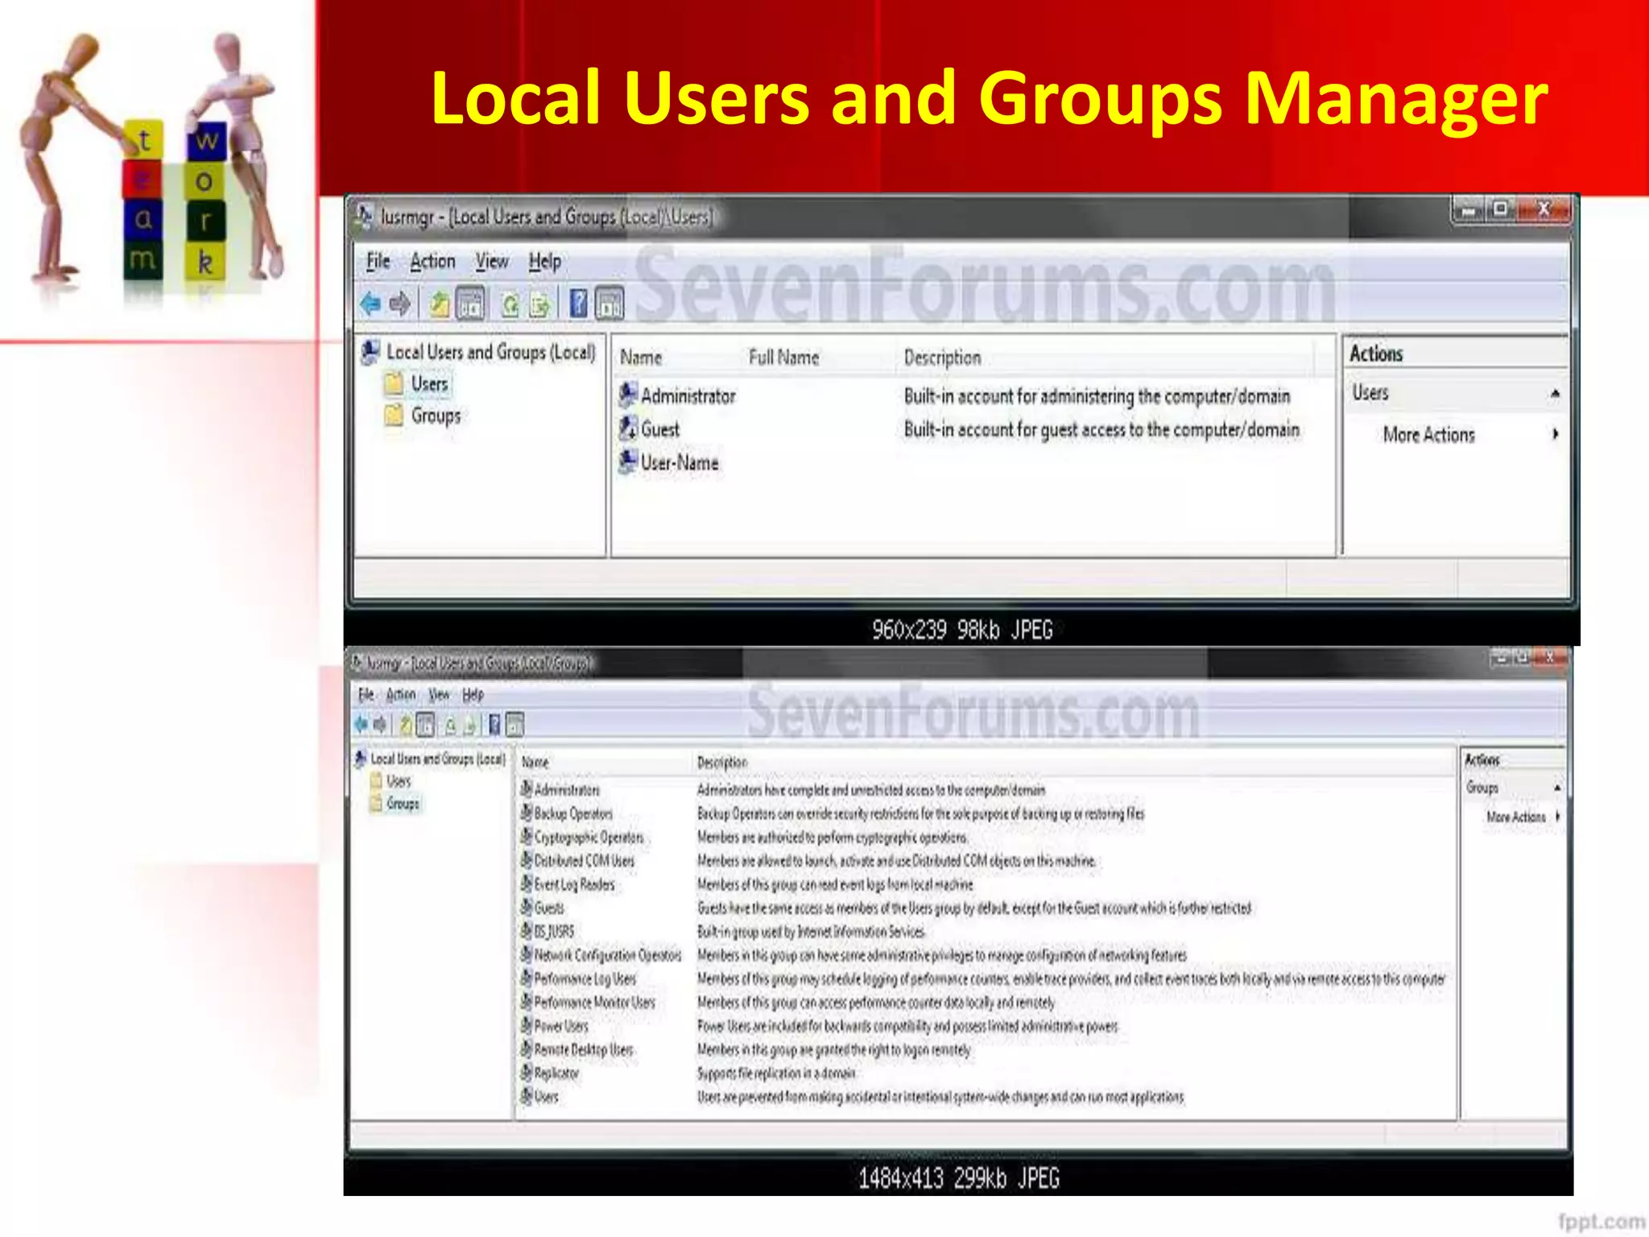Open View menu in Users window
The width and height of the screenshot is (1649, 1237).
click(491, 261)
